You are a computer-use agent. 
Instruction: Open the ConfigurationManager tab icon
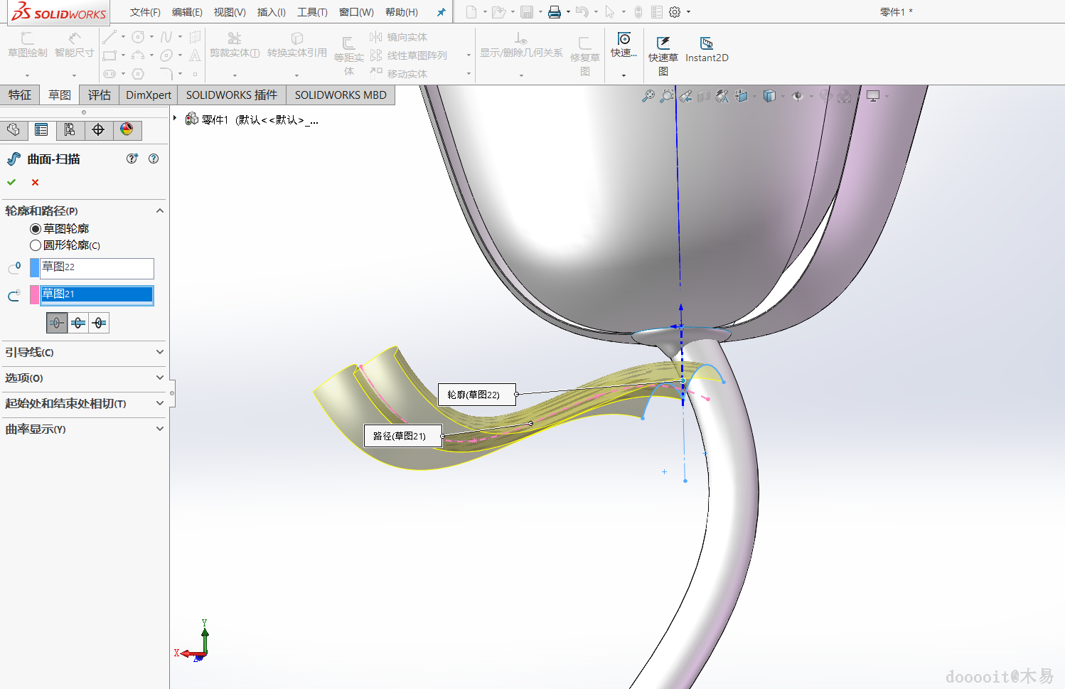[70, 129]
